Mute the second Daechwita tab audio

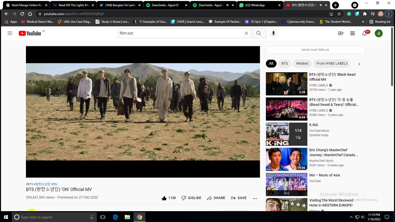(227, 5)
